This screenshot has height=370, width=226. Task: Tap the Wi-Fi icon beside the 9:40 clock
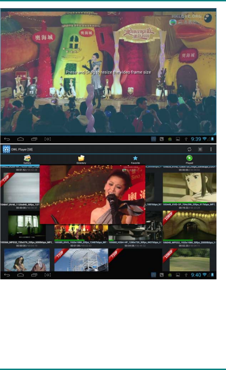[x=204, y=275]
